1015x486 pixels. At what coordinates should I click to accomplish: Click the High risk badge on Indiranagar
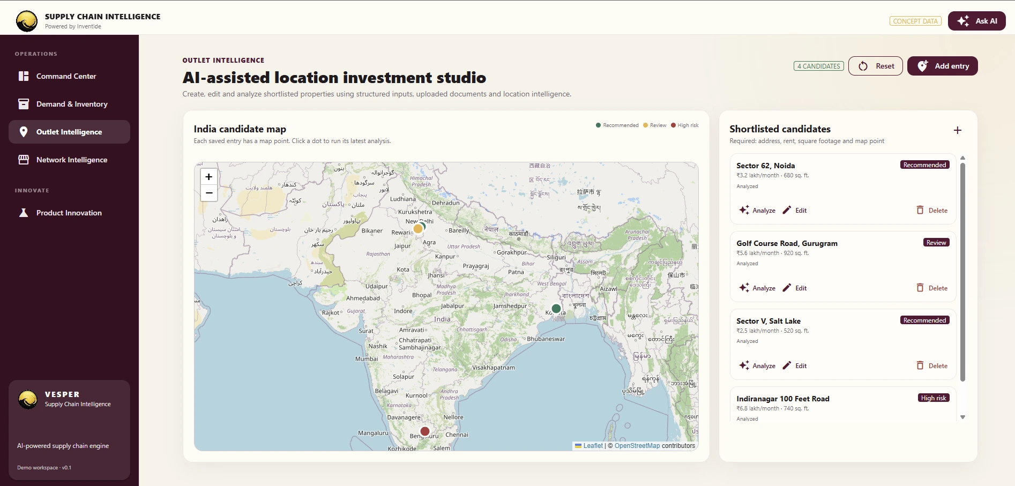(934, 398)
